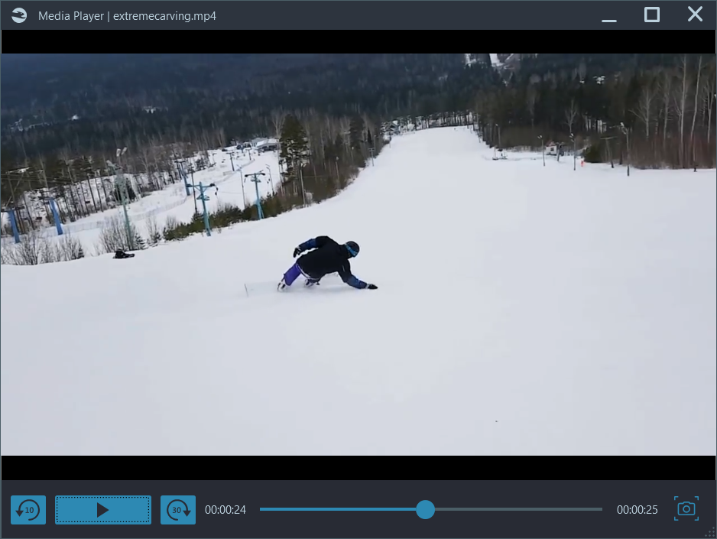Image resolution: width=717 pixels, height=539 pixels.
Task: Click the elapsed time 00:00:24
Action: pos(225,509)
